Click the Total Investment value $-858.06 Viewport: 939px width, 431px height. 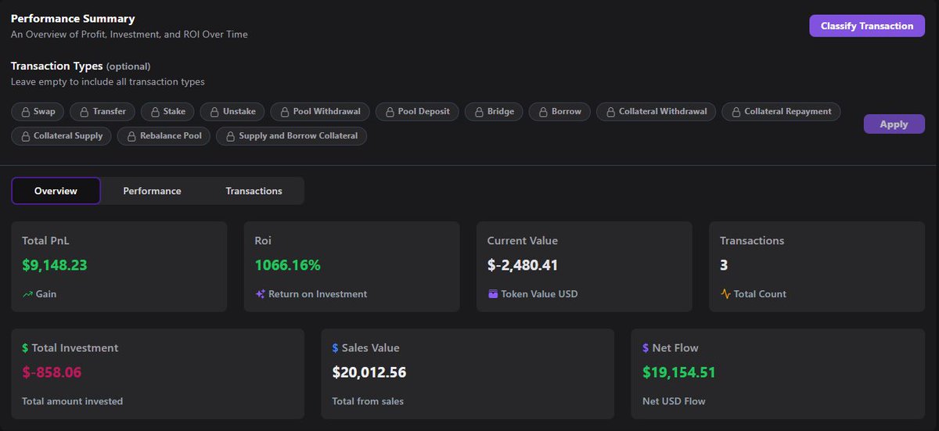click(x=52, y=372)
